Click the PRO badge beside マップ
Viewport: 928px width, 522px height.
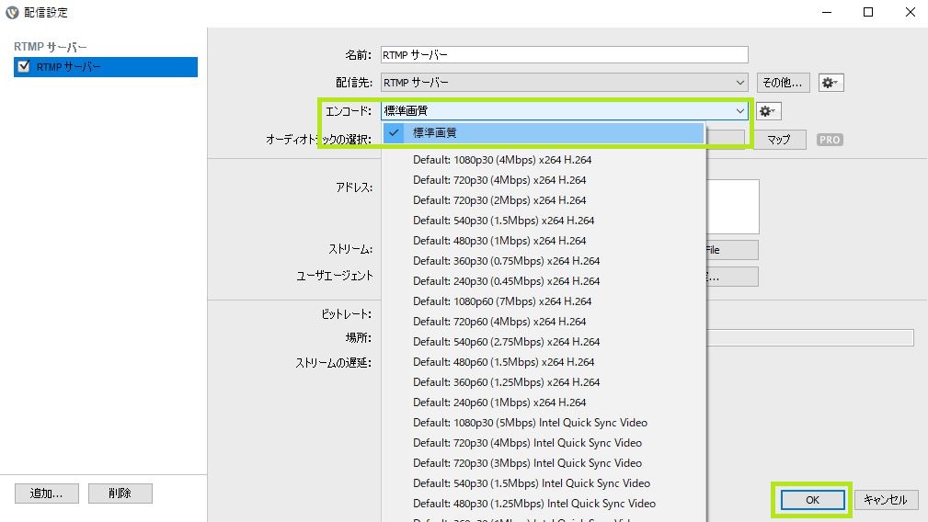pyautogui.click(x=830, y=140)
